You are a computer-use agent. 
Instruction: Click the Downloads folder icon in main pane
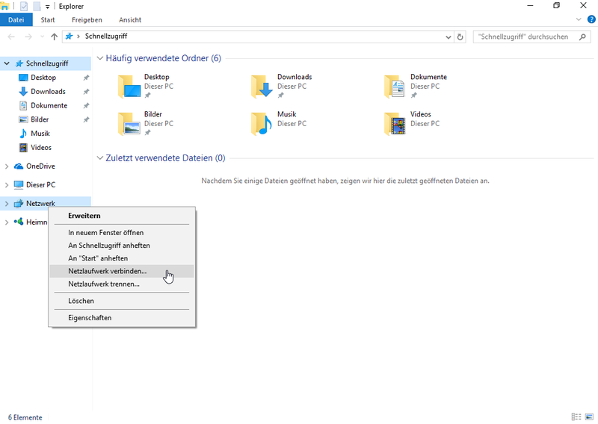coord(262,87)
